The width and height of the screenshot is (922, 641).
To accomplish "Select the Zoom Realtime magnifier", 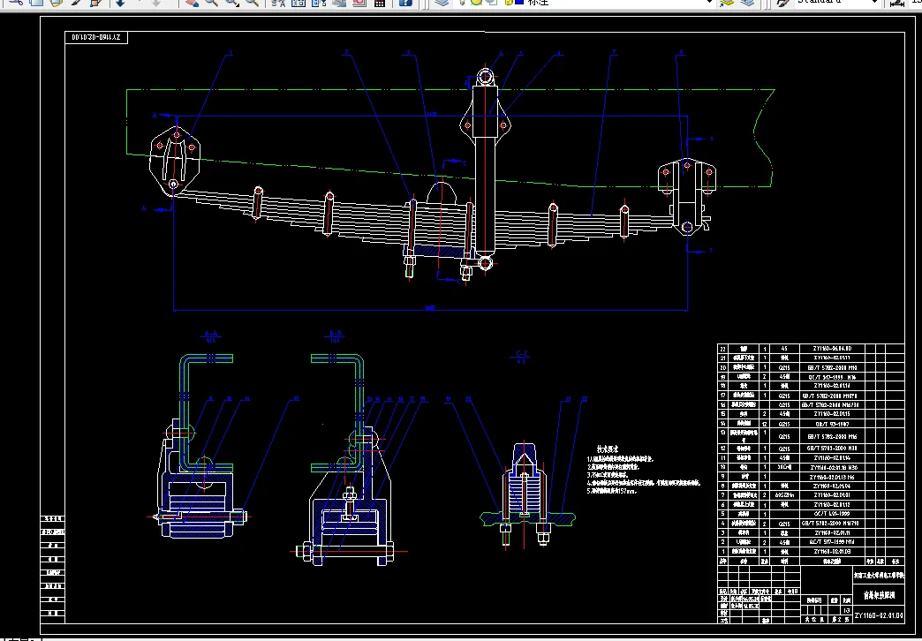I will pyautogui.click(x=212, y=3).
